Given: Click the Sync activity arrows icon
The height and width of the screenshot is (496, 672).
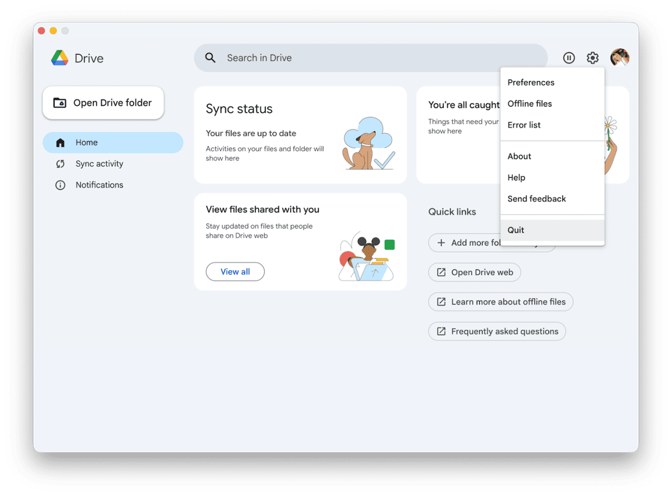Looking at the screenshot, I should tap(60, 164).
